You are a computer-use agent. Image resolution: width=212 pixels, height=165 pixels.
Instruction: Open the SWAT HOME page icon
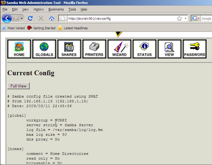tap(19, 49)
